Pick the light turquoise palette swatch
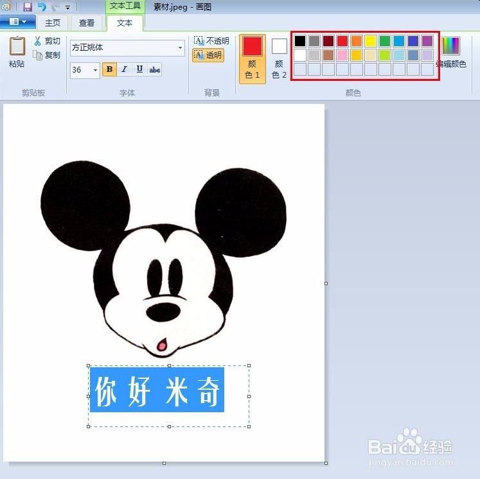480x479 pixels. point(399,55)
